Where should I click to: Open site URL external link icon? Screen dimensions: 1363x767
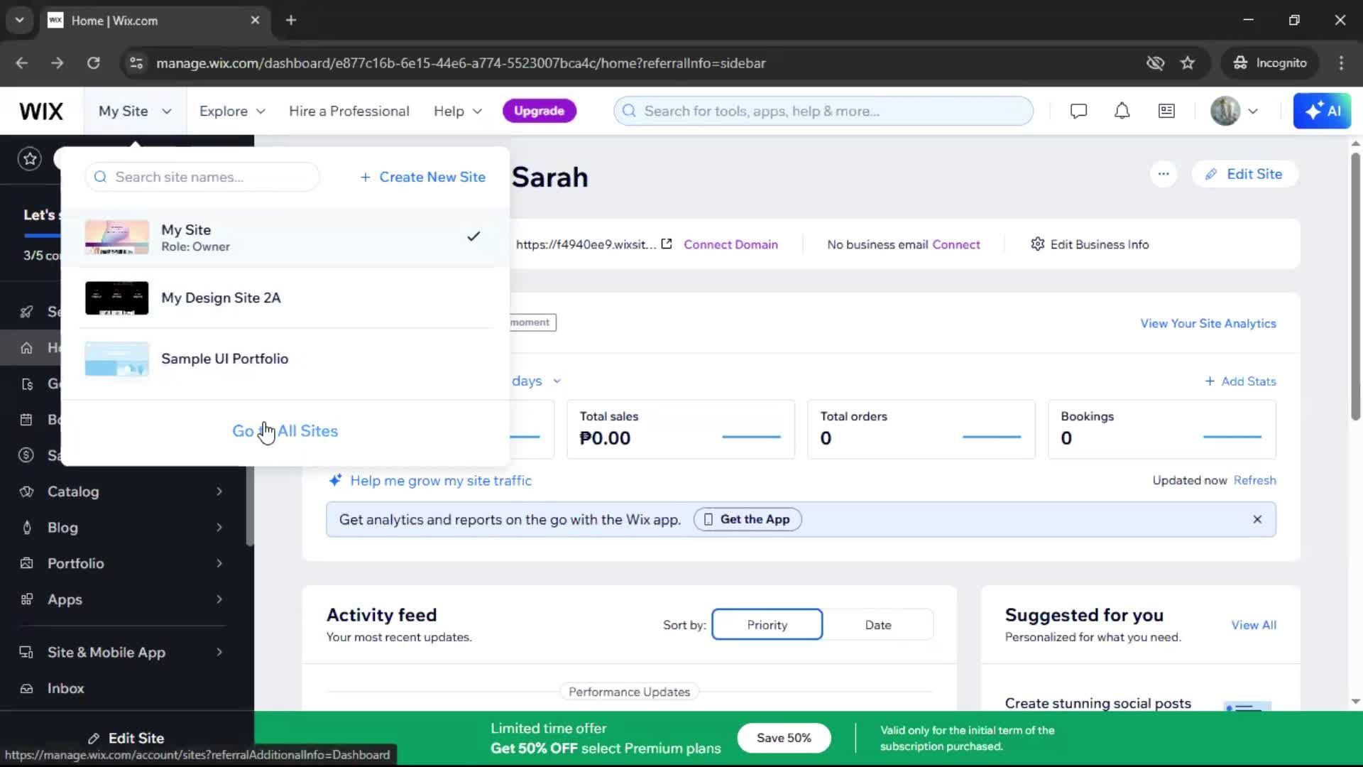point(666,244)
